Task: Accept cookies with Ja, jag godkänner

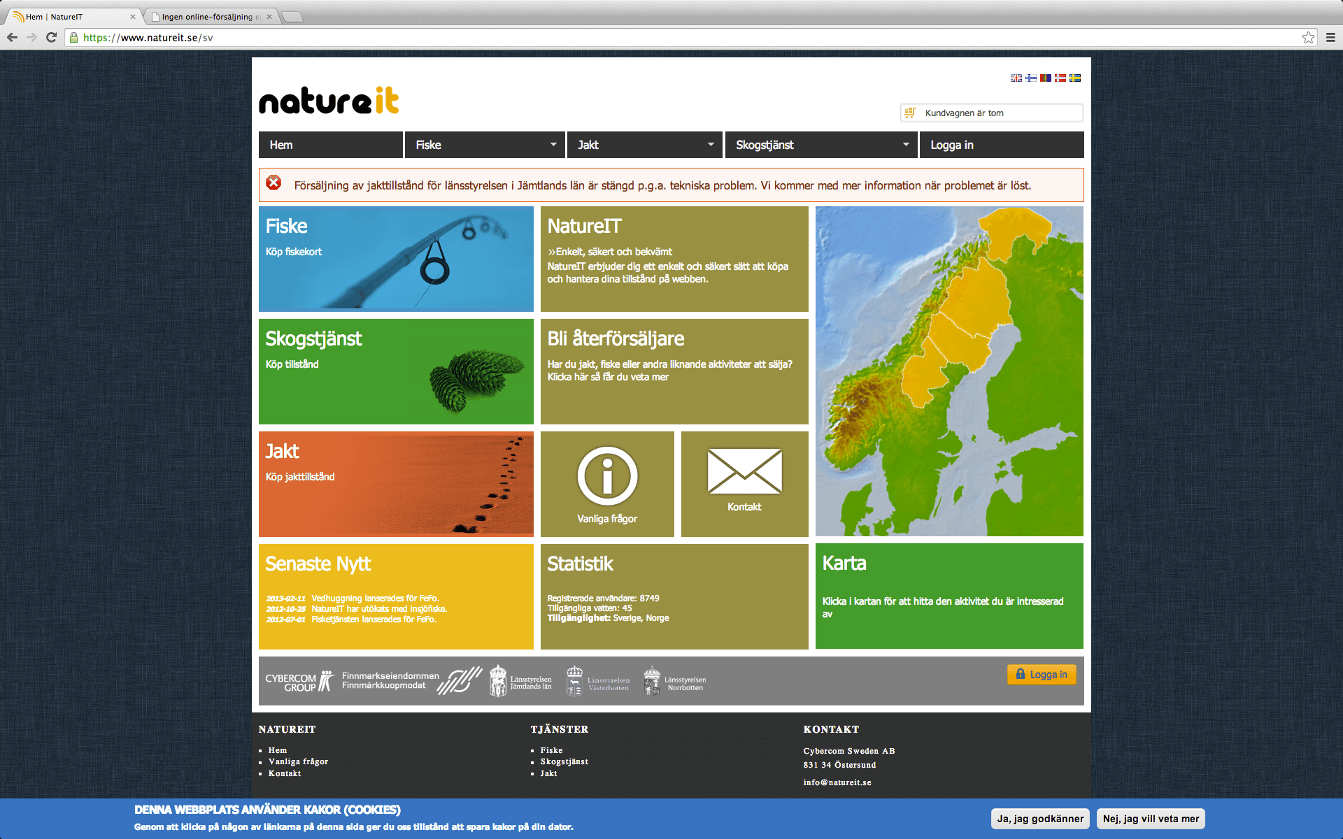Action: 1040,819
